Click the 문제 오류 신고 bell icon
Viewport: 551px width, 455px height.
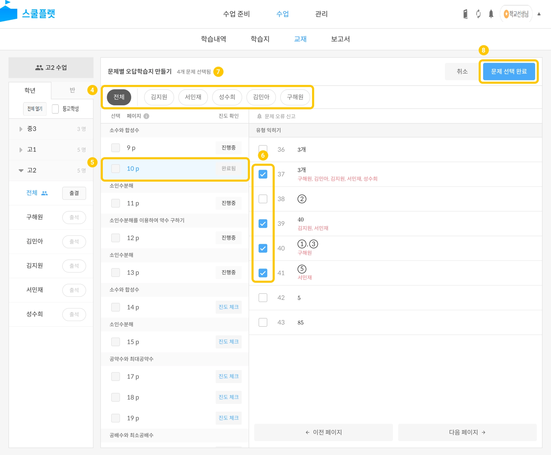(259, 116)
